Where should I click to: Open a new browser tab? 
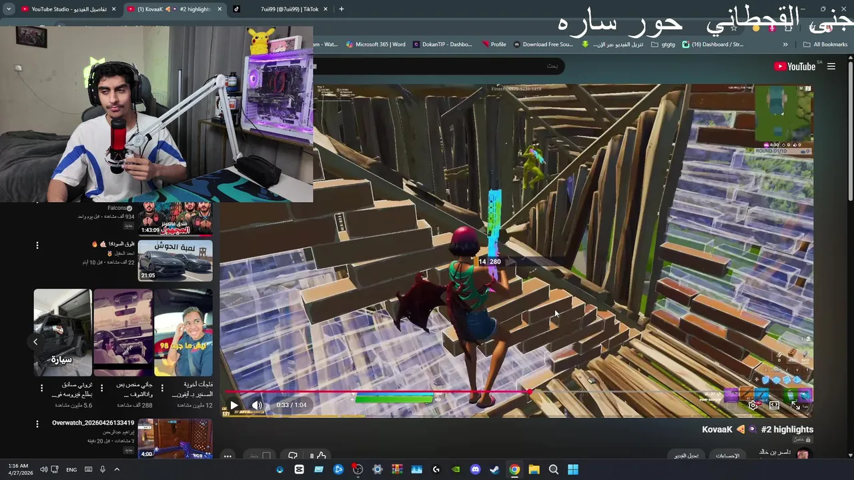tap(341, 9)
